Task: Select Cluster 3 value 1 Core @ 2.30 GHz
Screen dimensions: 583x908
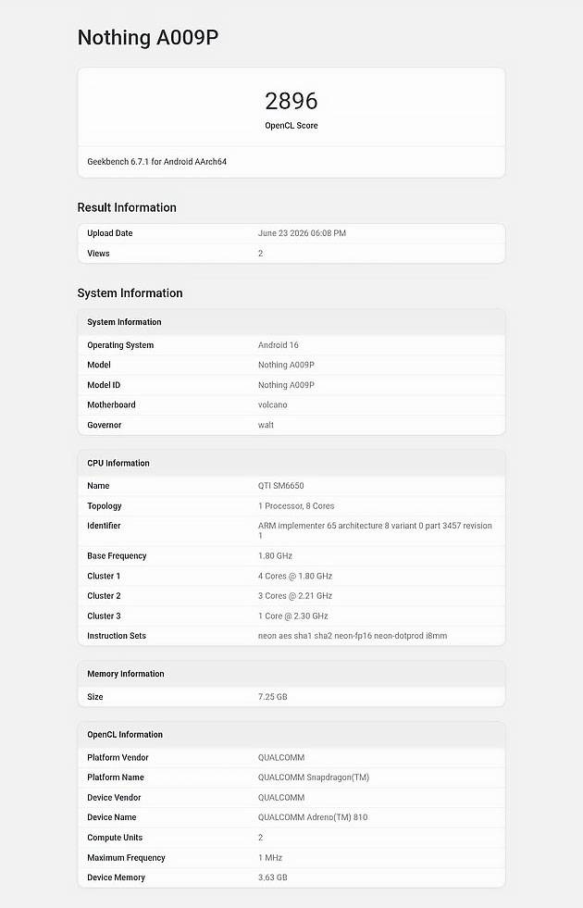Action: [293, 616]
